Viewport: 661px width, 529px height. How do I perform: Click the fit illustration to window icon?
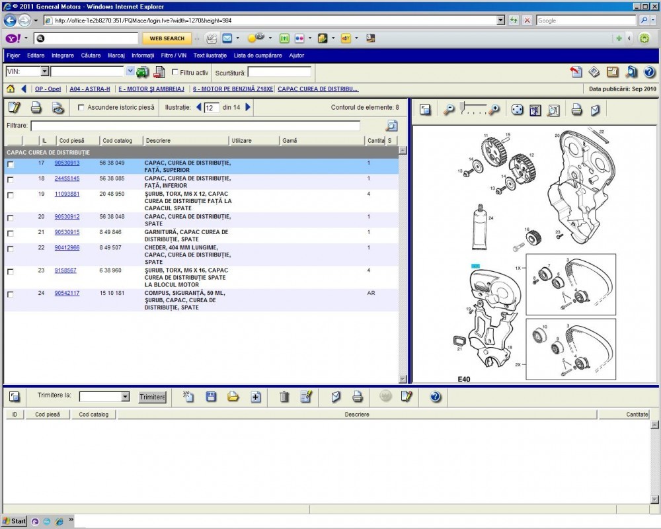click(517, 110)
